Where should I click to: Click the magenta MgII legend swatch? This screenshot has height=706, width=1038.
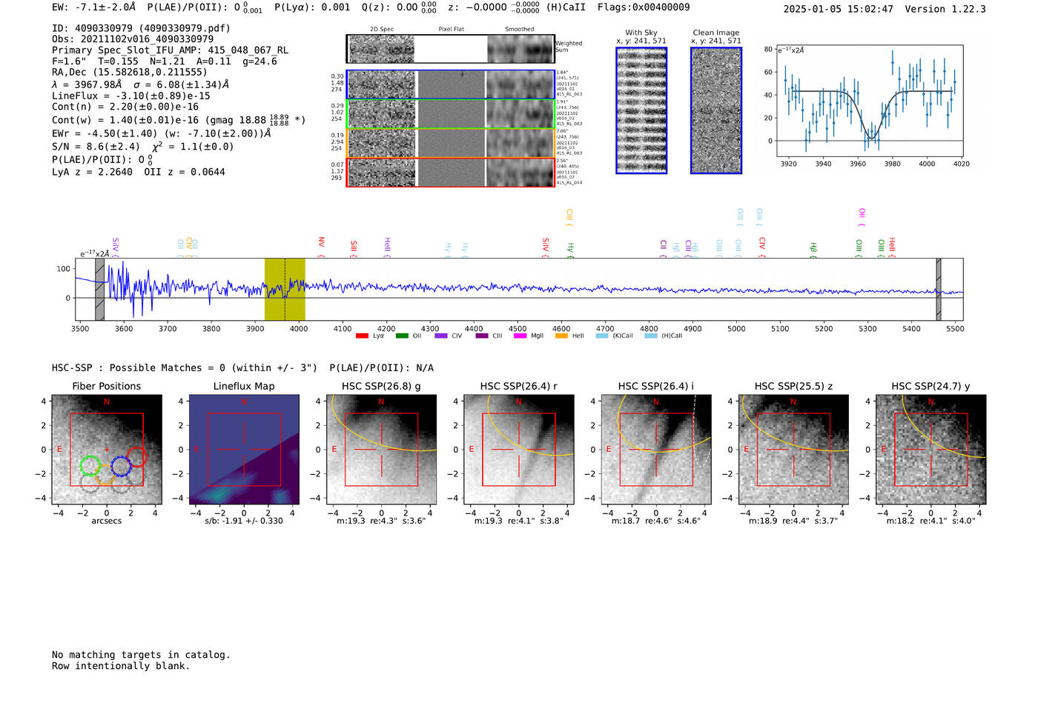(520, 336)
